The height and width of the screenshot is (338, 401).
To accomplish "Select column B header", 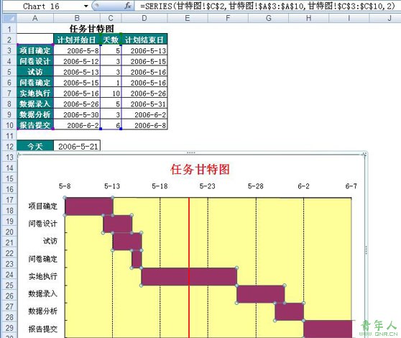I will [x=77, y=18].
